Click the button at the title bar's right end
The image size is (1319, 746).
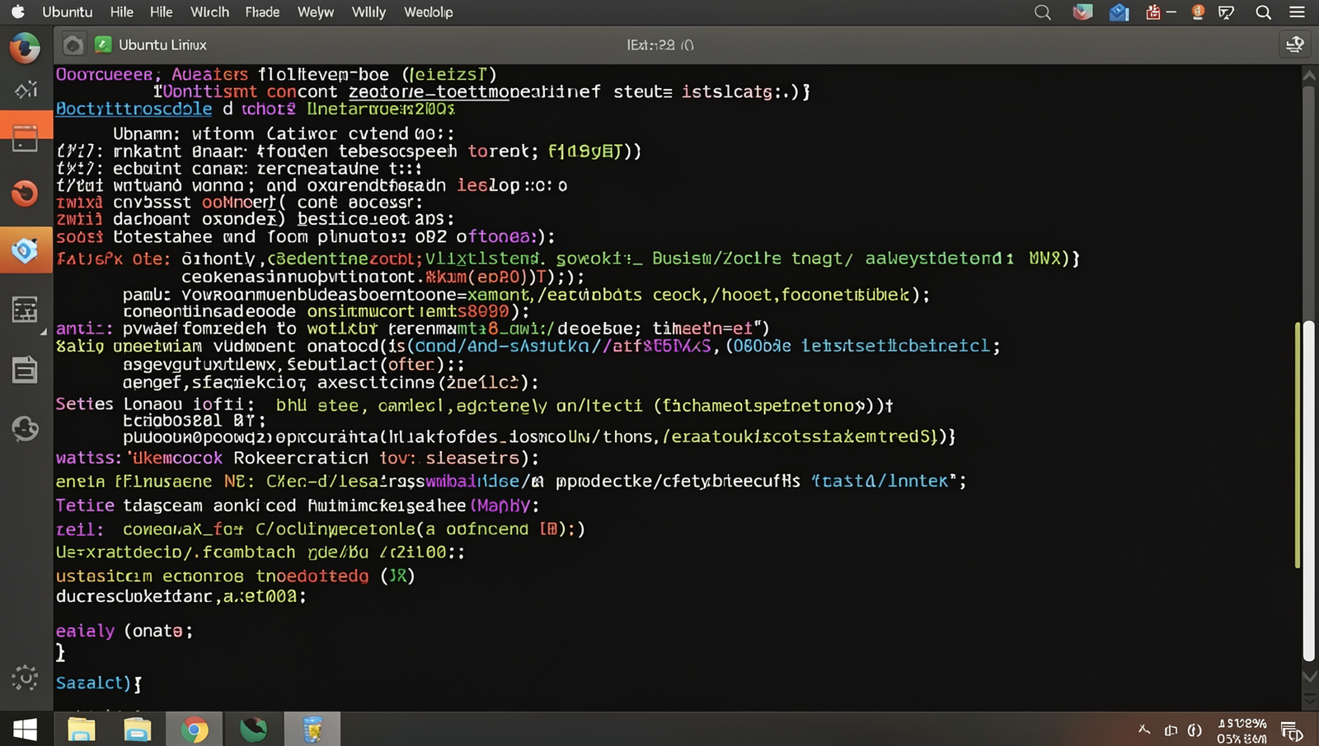1295,44
